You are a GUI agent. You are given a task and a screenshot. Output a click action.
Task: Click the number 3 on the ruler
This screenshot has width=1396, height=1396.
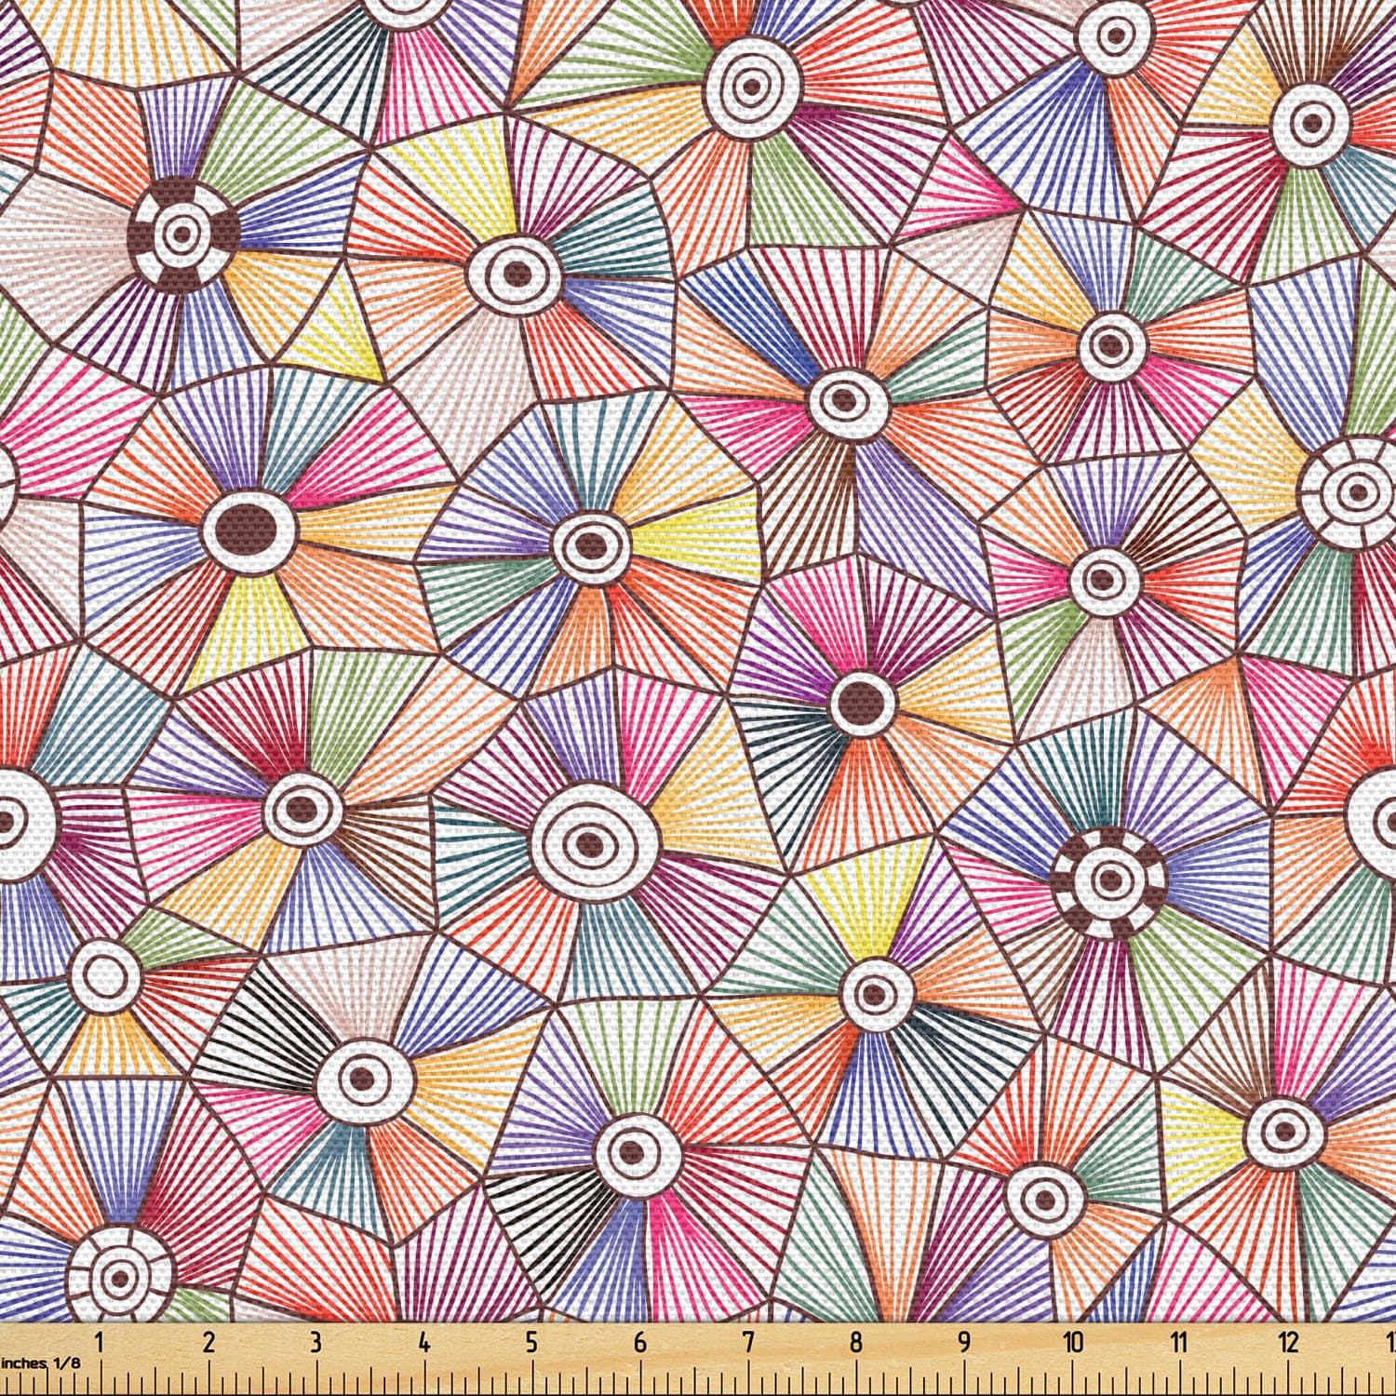316,1342
